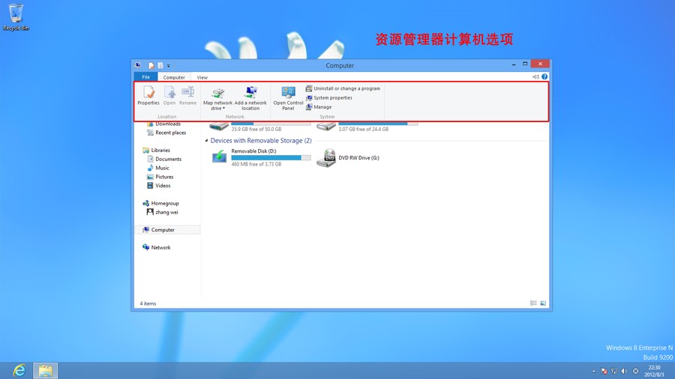The width and height of the screenshot is (675, 379).
Task: Open Control Panel from the ribbon
Action: (x=288, y=94)
